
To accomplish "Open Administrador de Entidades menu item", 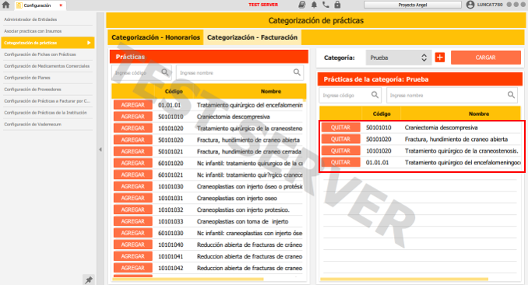I will (48, 19).
